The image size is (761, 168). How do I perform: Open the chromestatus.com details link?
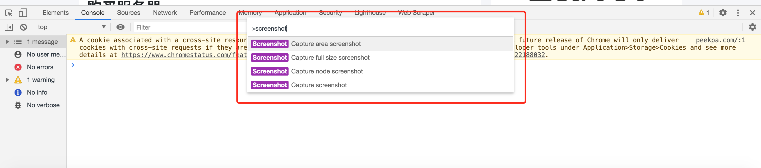(184, 55)
